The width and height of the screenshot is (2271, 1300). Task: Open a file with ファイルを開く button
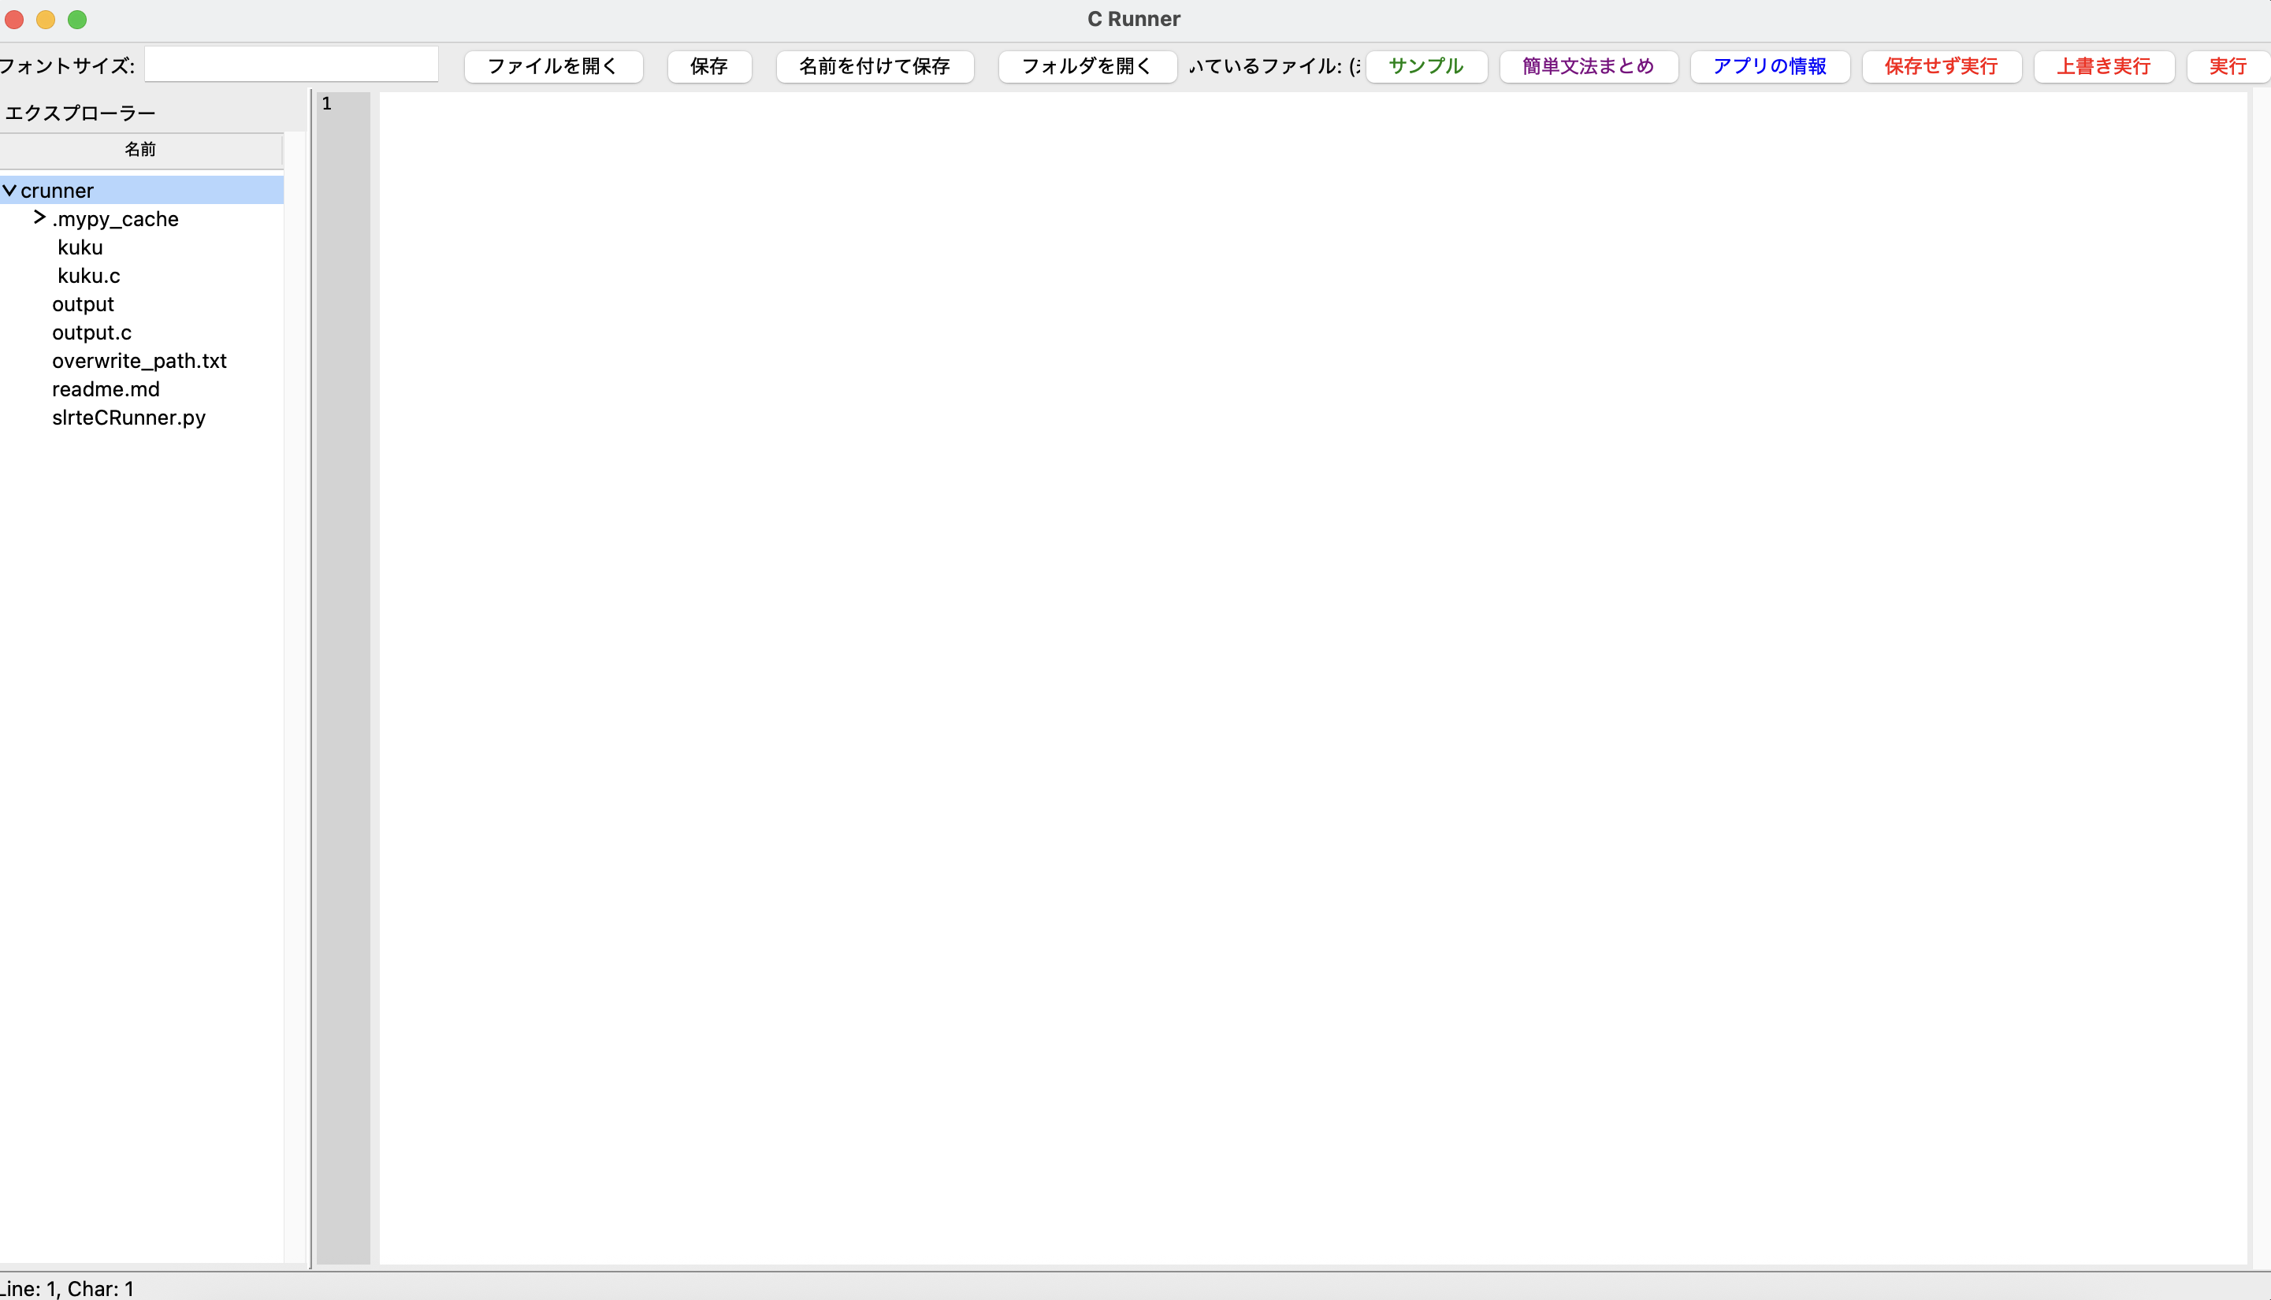(x=552, y=66)
